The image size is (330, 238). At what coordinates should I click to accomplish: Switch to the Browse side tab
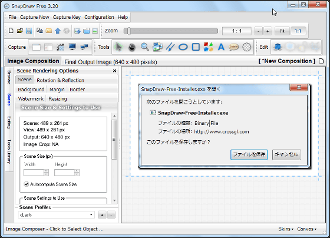click(9, 77)
